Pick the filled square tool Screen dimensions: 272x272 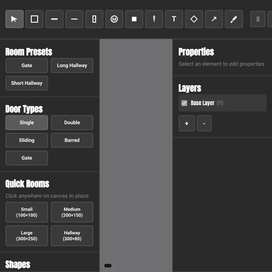pyautogui.click(x=134, y=19)
